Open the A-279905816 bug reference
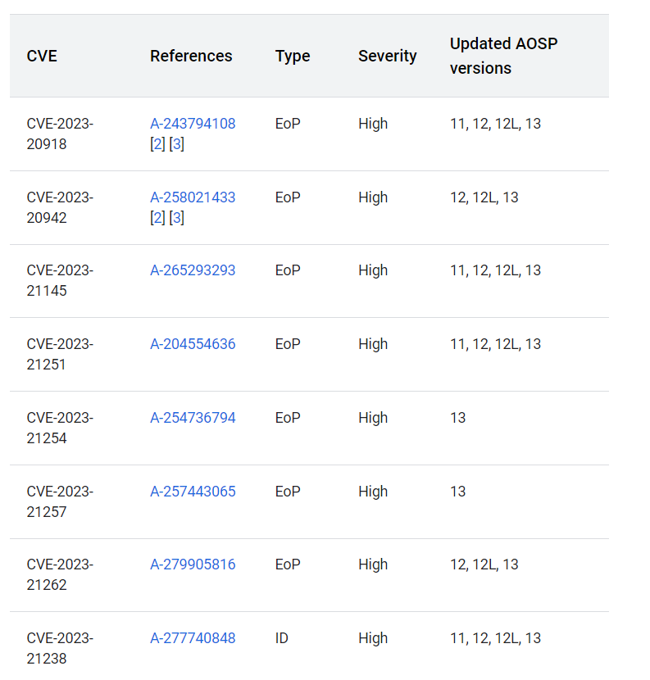The height and width of the screenshot is (680, 650). click(193, 564)
